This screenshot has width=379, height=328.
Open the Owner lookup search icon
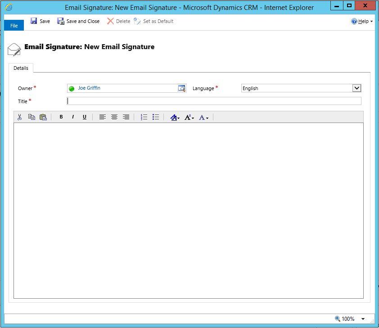182,88
